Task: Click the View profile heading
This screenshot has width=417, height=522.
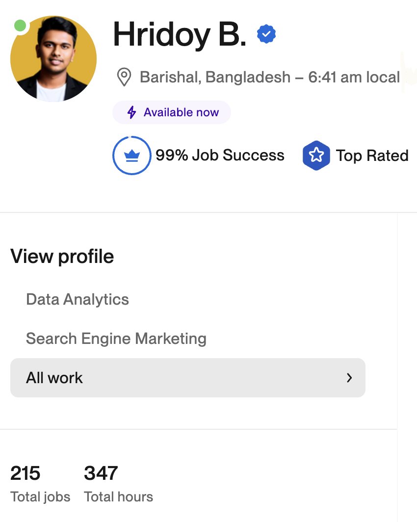Action: [x=62, y=257]
